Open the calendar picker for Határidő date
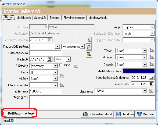Viewport: 158px width, 125px height. click(49, 59)
